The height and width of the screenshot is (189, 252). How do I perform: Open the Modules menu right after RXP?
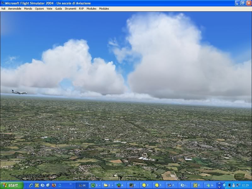tap(91, 9)
